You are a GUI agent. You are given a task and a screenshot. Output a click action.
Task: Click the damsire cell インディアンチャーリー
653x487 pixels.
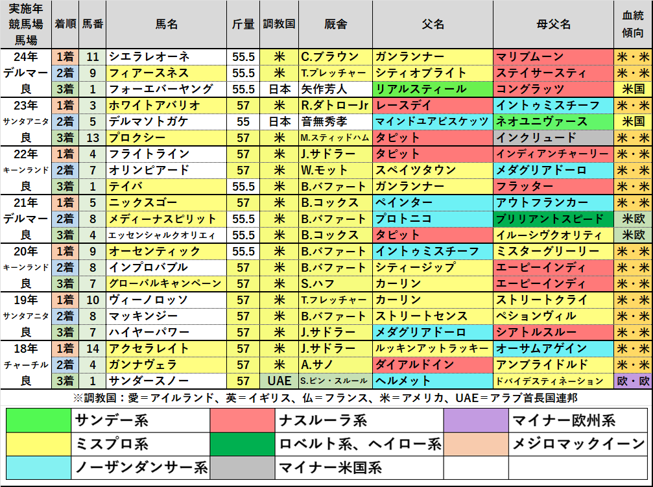[553, 154]
